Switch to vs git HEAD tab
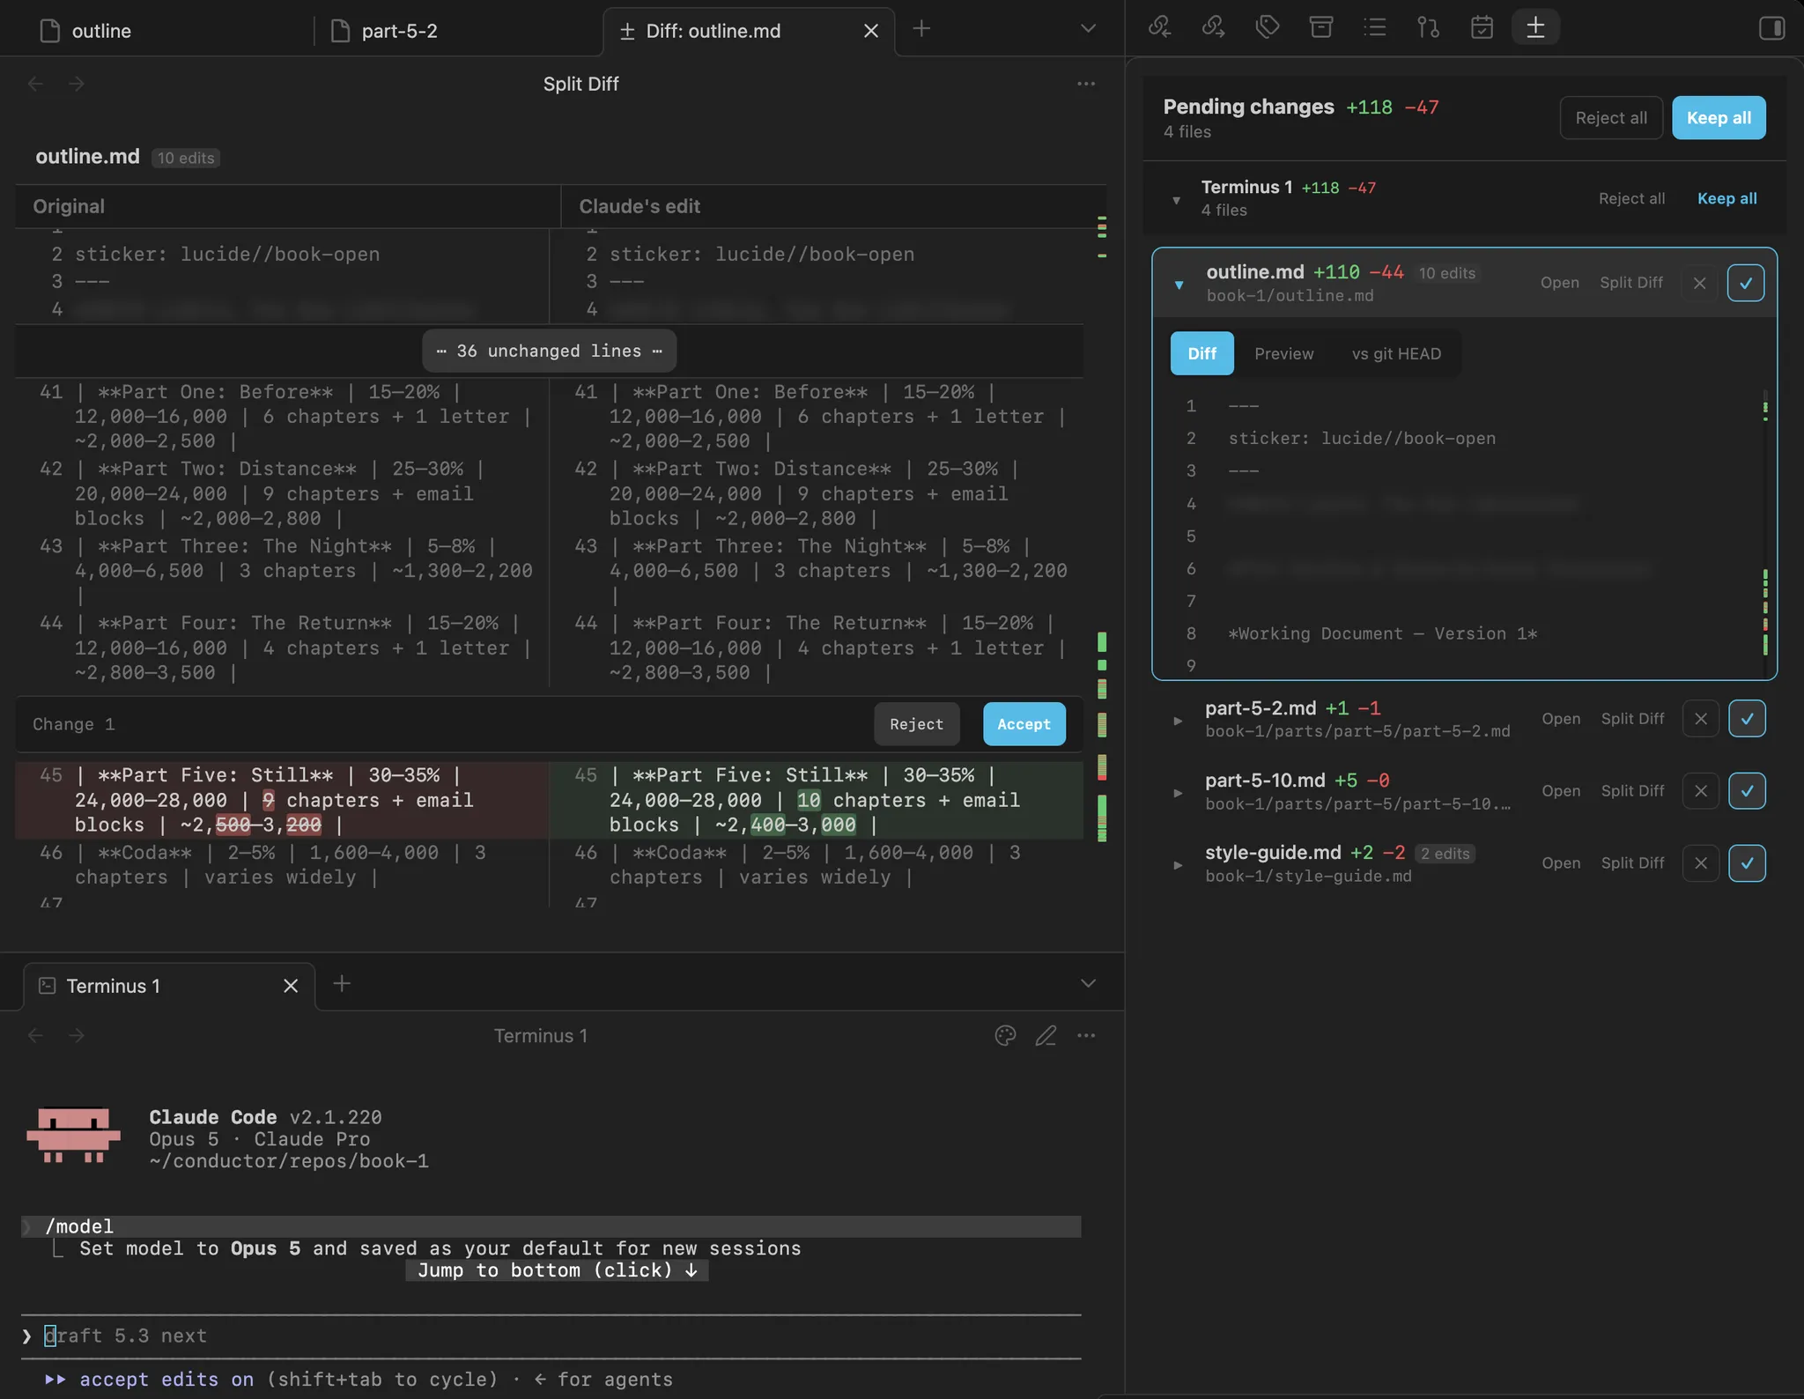Image resolution: width=1804 pixels, height=1399 pixels. click(x=1396, y=353)
